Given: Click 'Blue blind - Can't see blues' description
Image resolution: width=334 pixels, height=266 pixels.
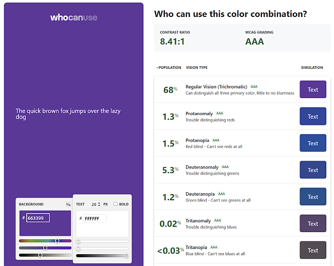Looking at the screenshot, I should point(215,254).
